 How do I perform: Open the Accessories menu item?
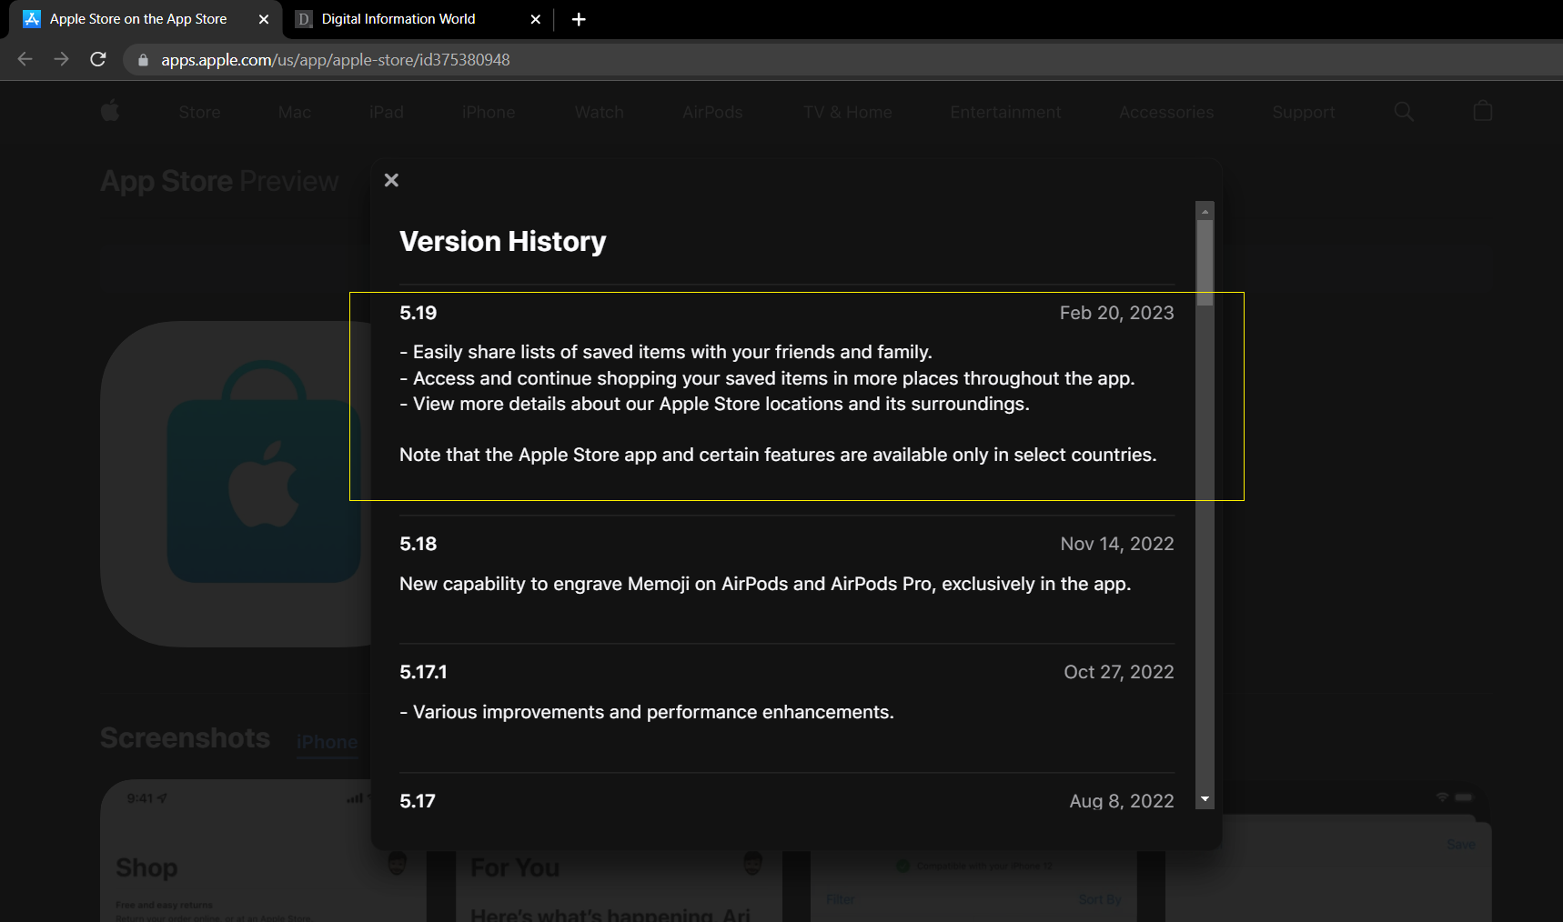point(1166,112)
